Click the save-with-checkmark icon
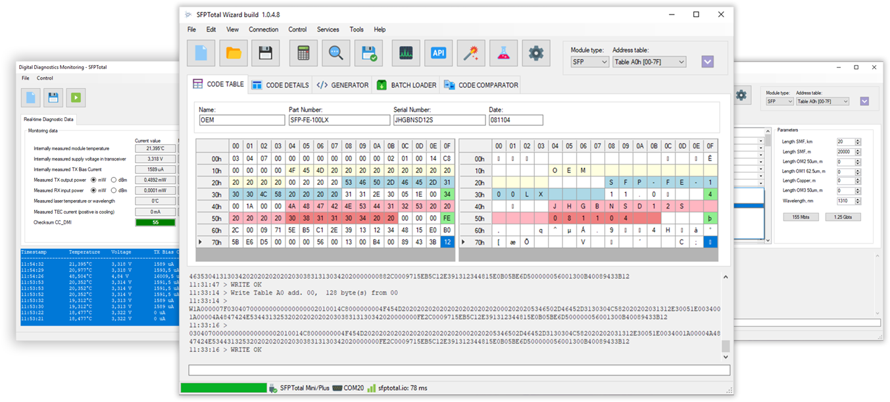Image resolution: width=890 pixels, height=402 pixels. (x=368, y=54)
